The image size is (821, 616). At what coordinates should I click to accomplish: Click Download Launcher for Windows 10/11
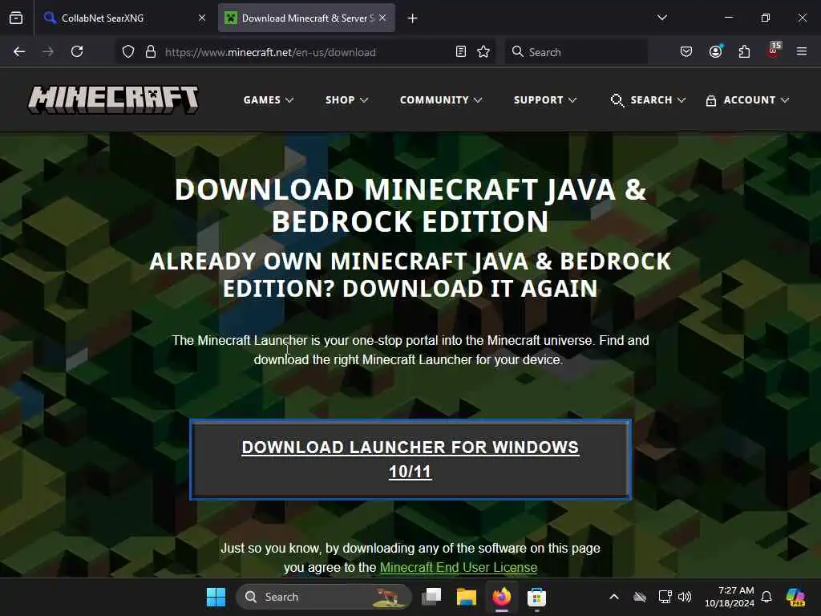(x=410, y=460)
